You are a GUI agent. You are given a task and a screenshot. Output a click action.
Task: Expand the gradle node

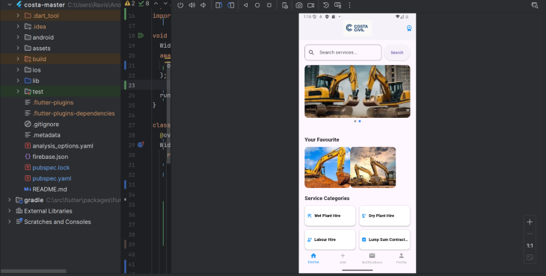(10, 200)
